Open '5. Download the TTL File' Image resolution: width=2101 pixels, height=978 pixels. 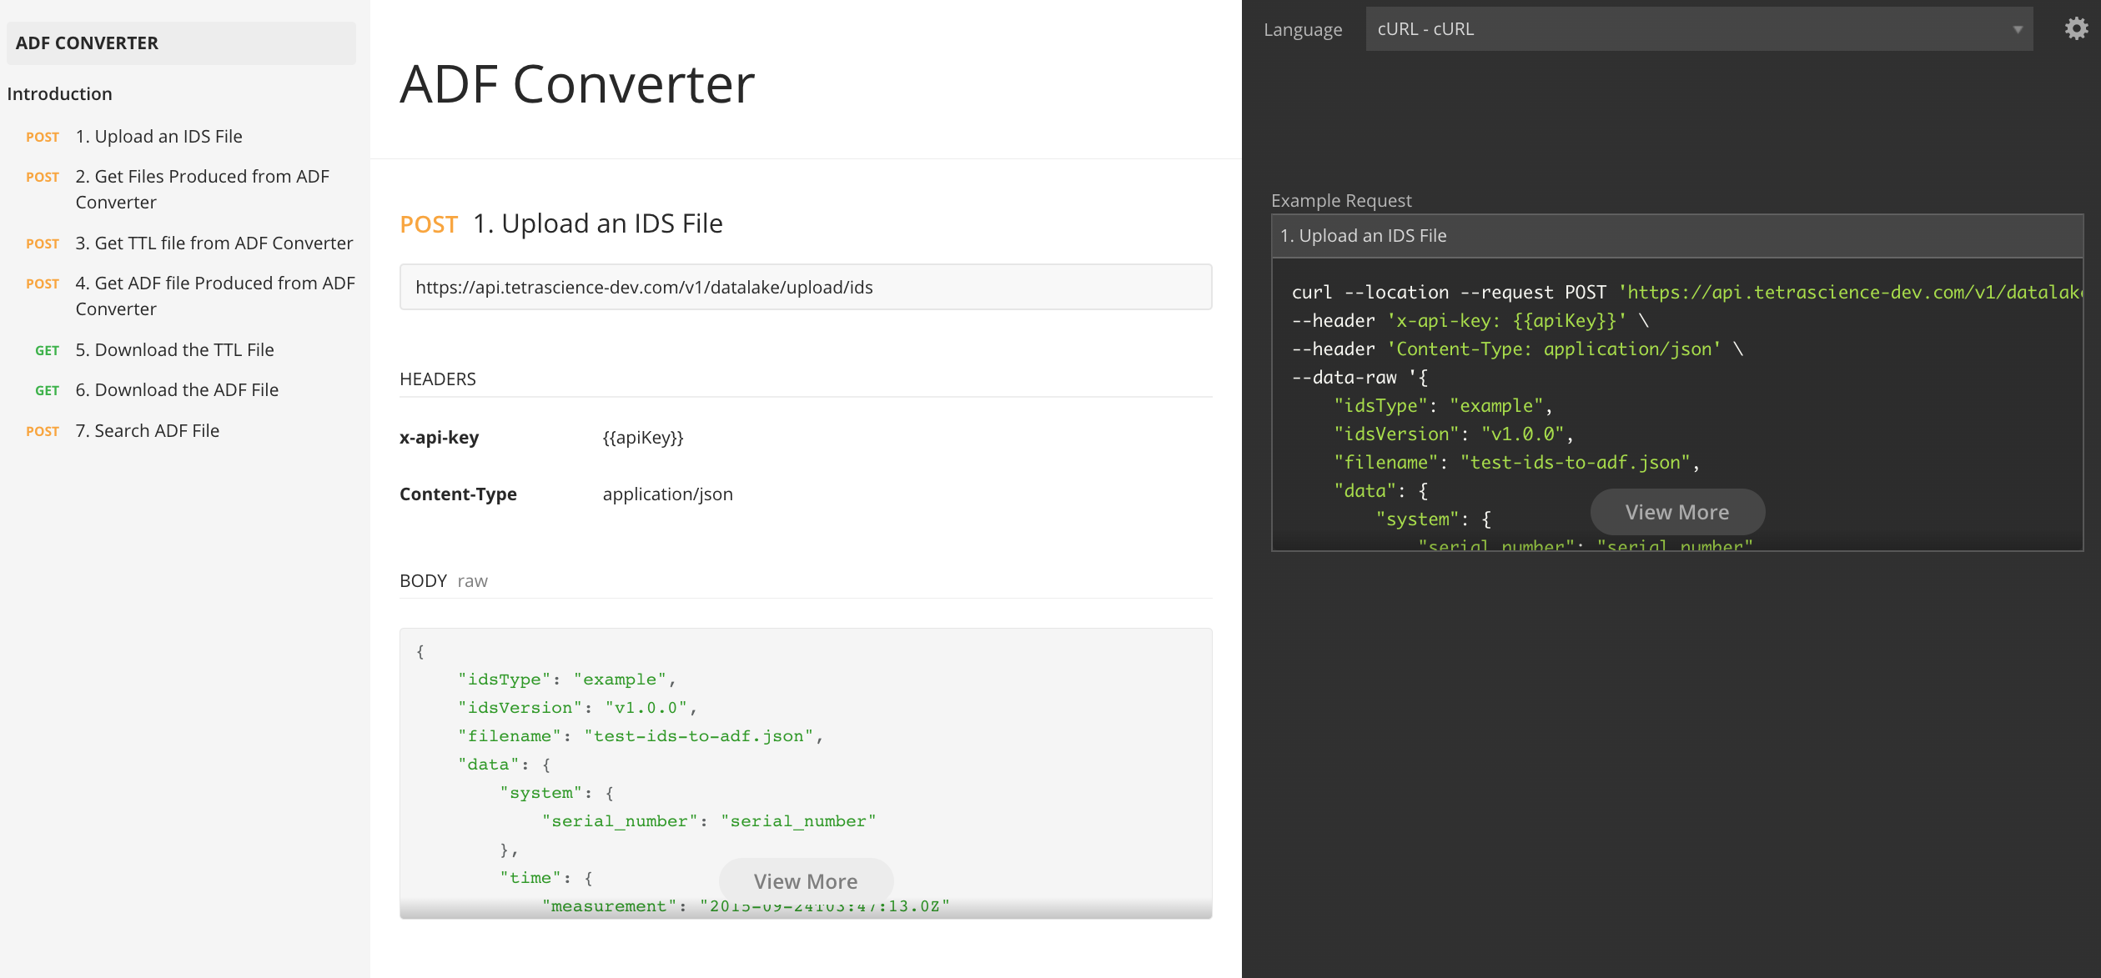174,350
